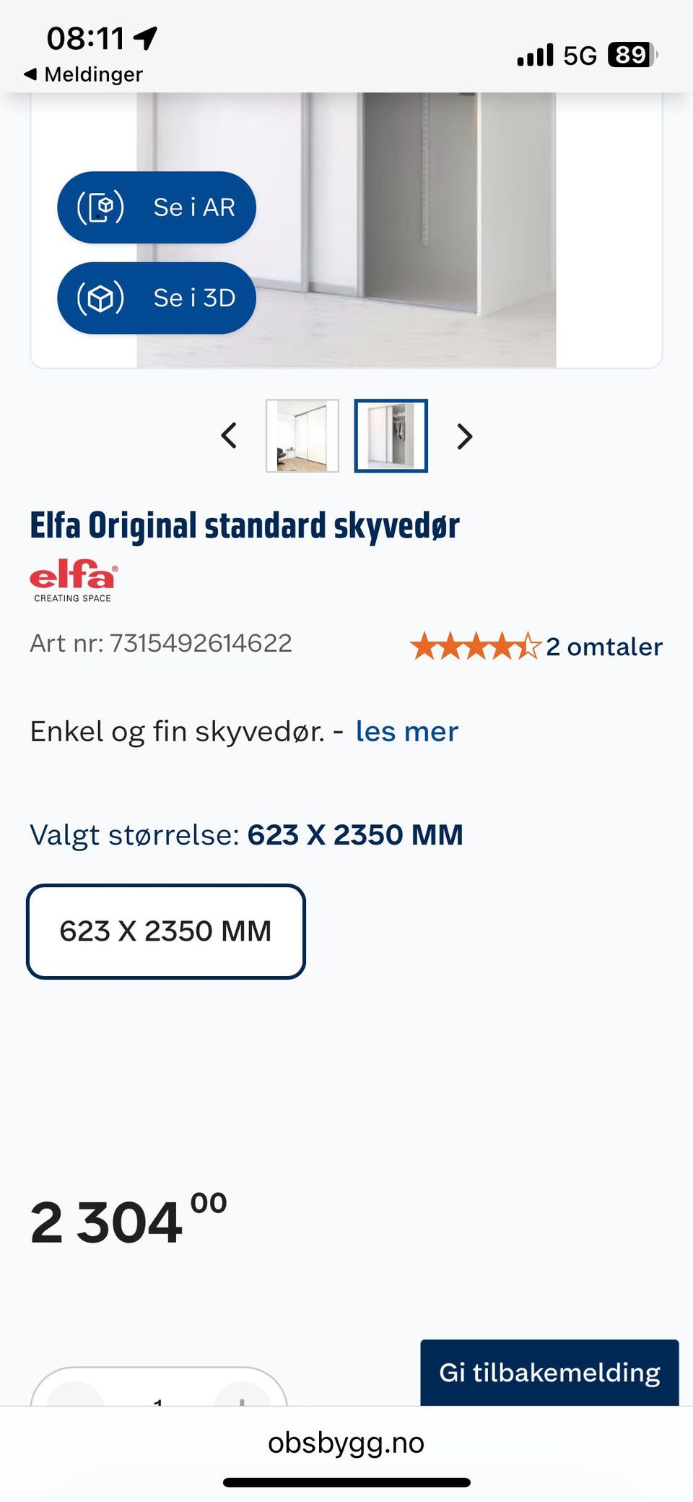Decrease quantity with the minus button
Screen dimensions: 693x1502
point(75,1396)
